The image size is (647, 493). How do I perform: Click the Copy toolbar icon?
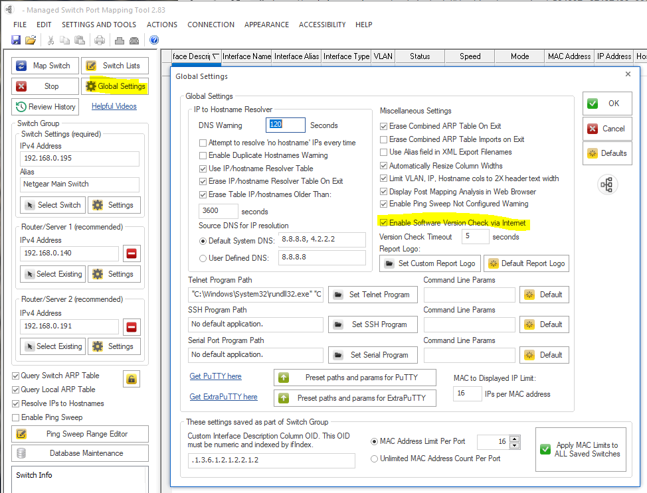tap(65, 40)
